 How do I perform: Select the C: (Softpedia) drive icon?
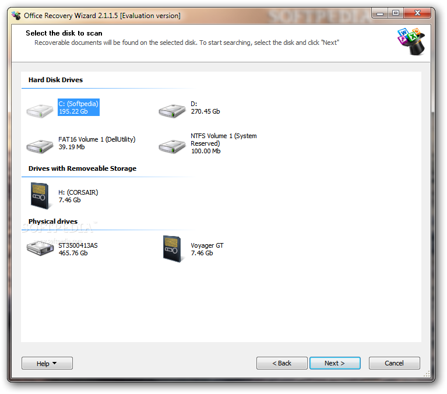[x=40, y=111]
